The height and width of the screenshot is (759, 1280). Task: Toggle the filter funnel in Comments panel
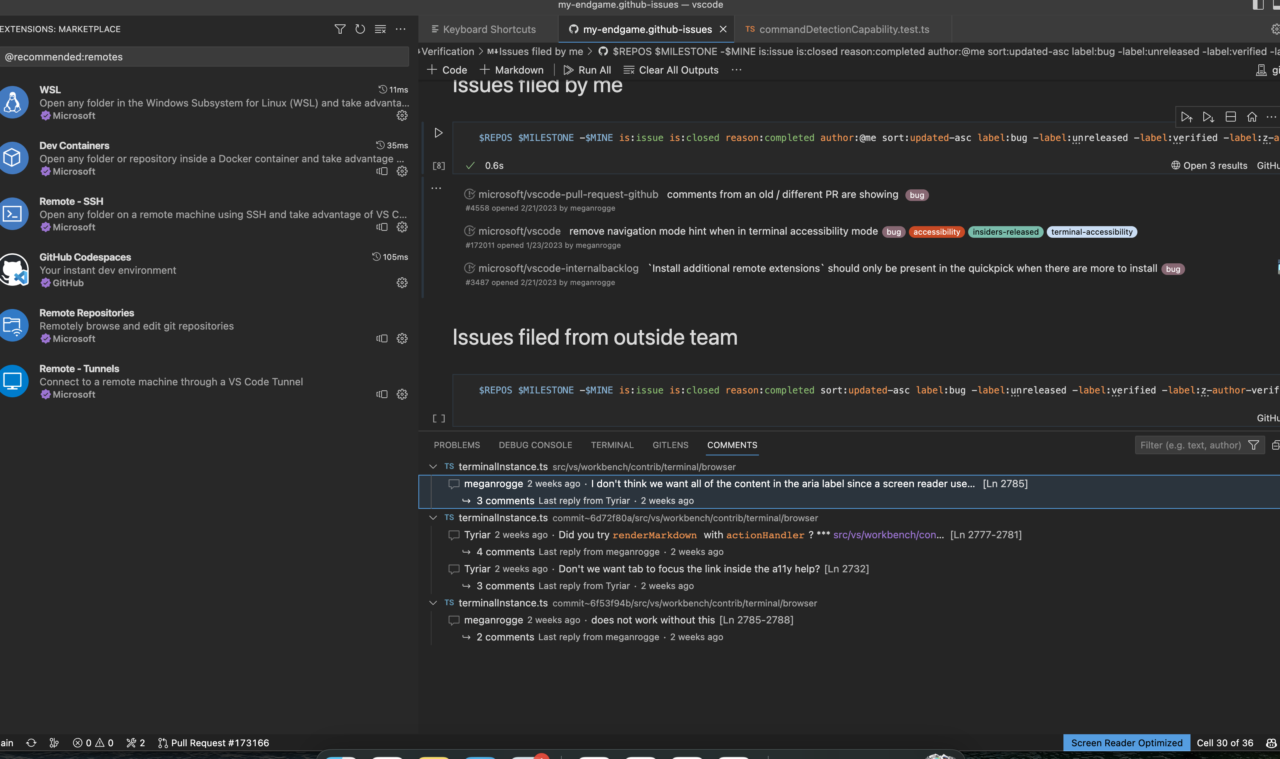tap(1254, 445)
